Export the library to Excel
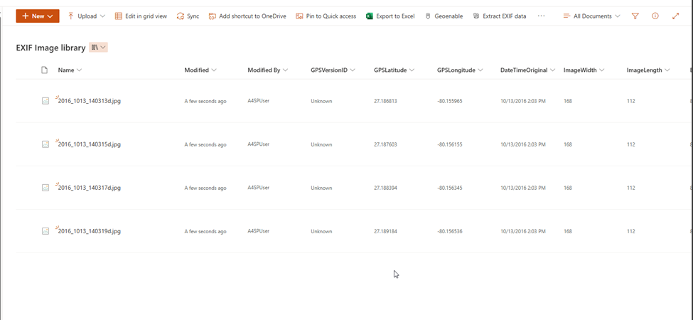Screen dimensions: 693x320 point(390,16)
